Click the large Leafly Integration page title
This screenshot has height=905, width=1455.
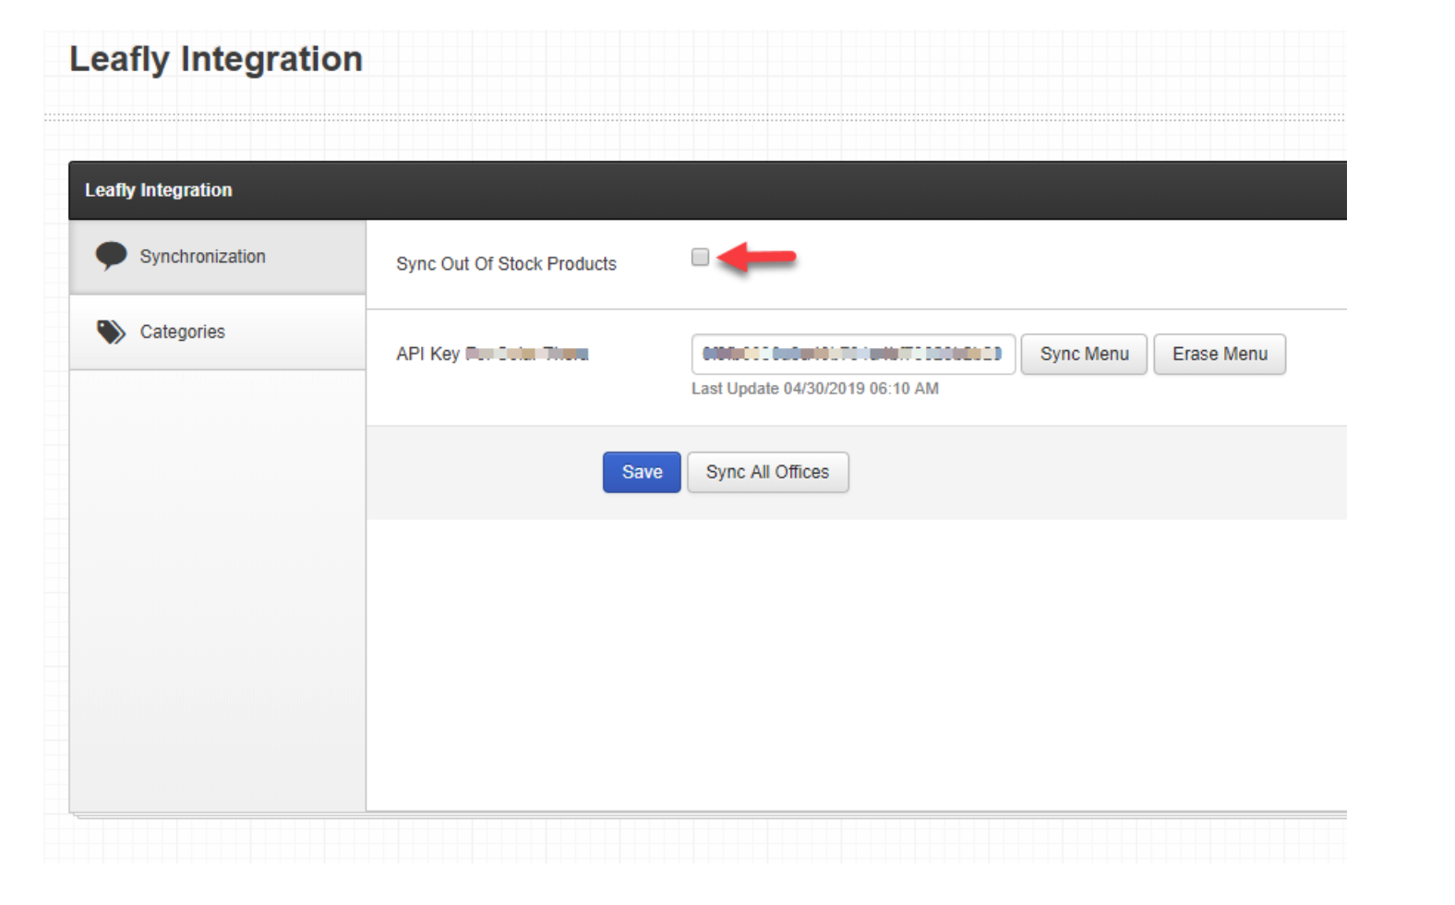(216, 60)
